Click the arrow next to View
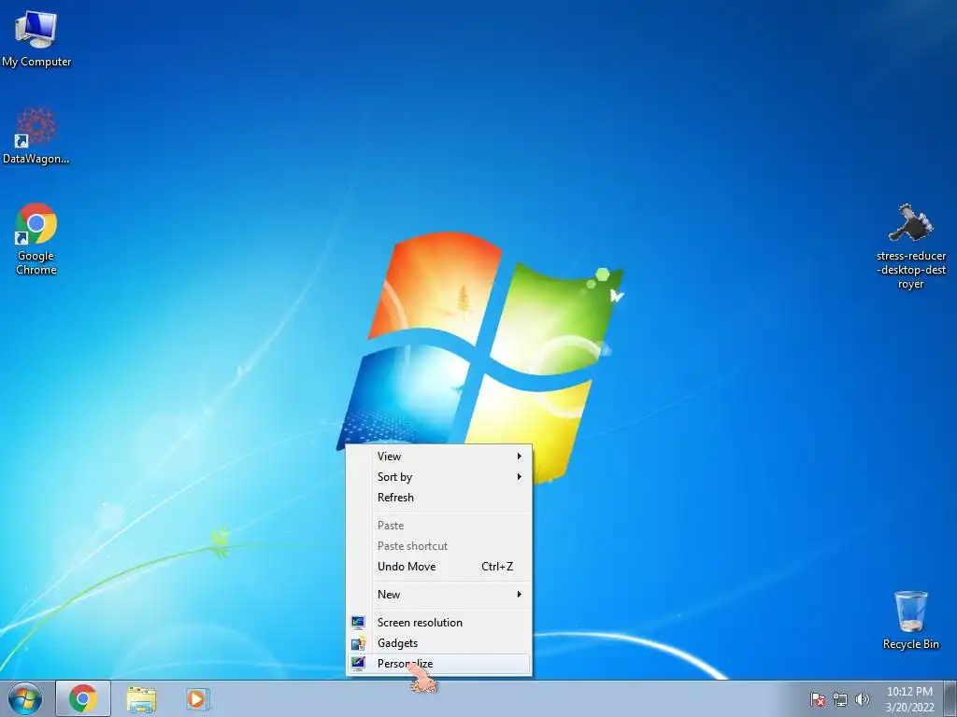957x717 pixels. [x=520, y=456]
